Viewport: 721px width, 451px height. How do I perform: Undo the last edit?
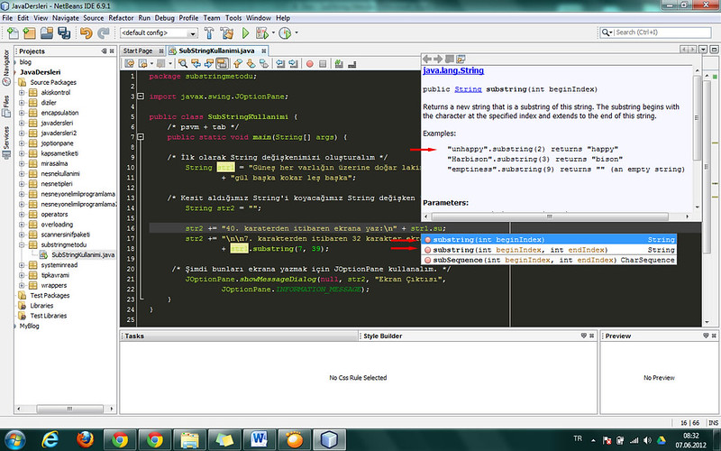point(86,32)
